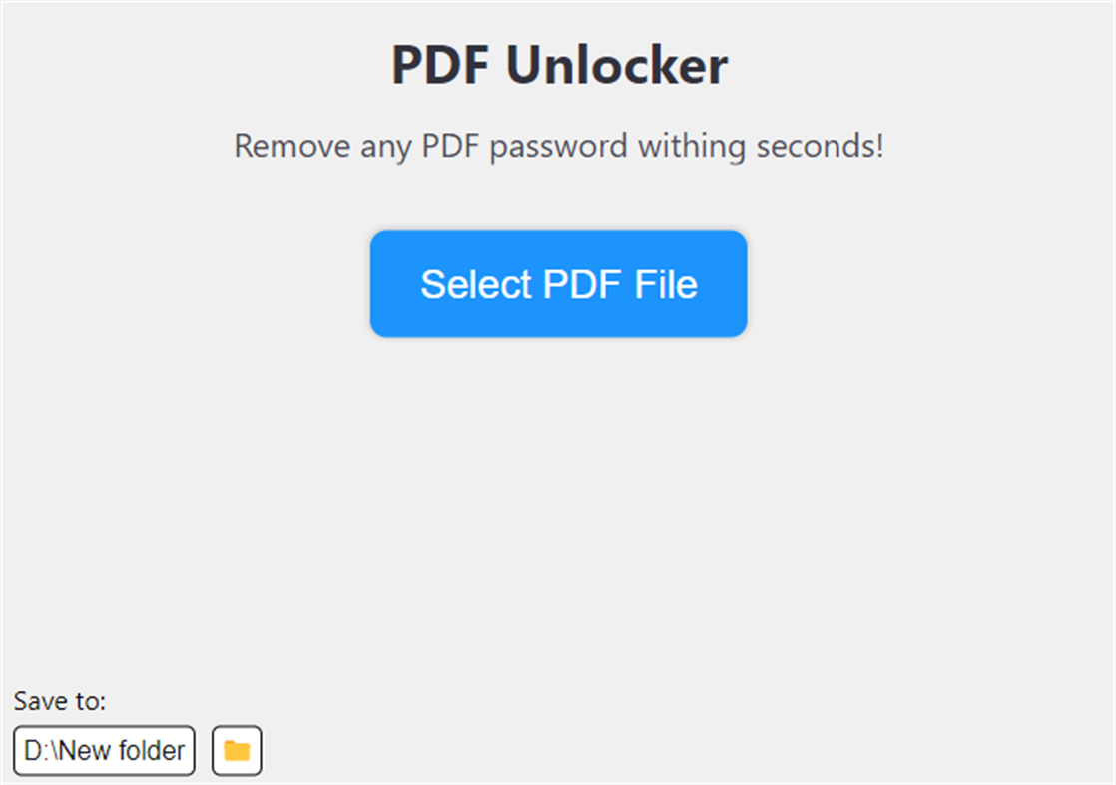Click the text New folder in the path box
Screen dimensions: 1116x785
[122, 750]
